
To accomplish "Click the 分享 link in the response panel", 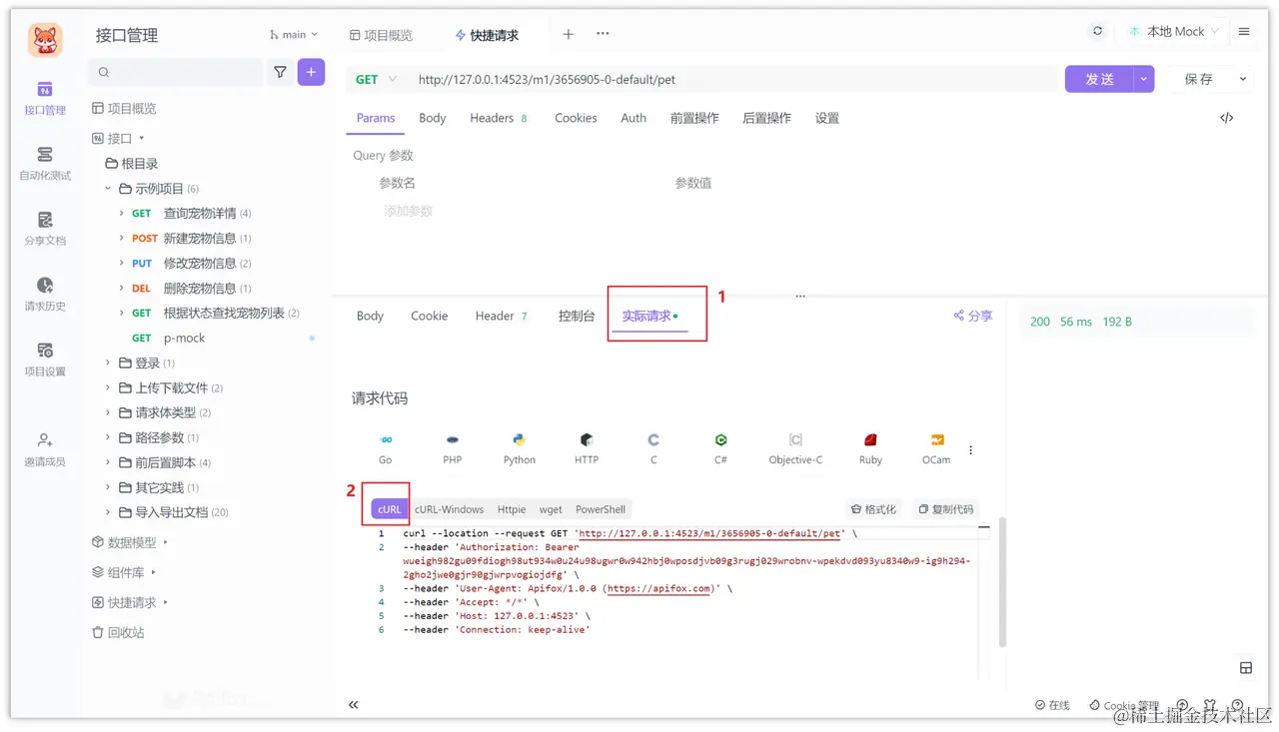I will tap(972, 316).
